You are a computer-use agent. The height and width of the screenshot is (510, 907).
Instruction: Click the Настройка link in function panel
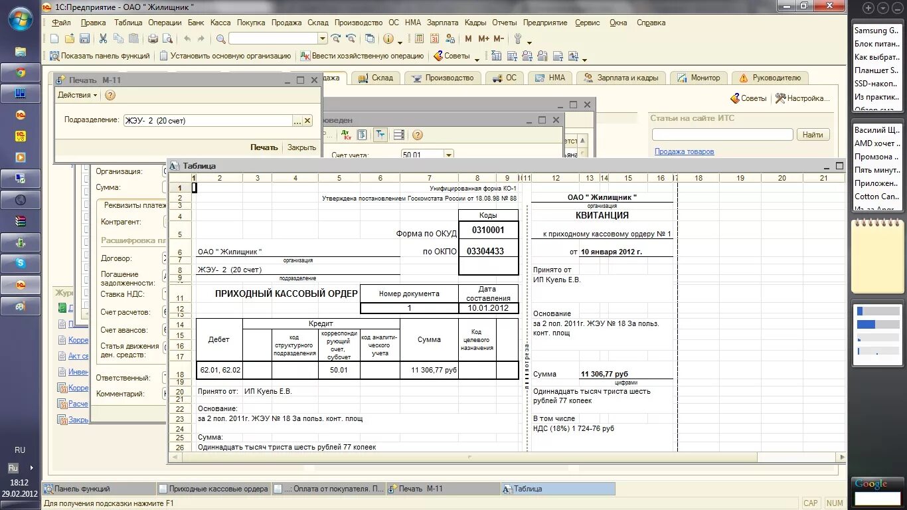coord(803,98)
